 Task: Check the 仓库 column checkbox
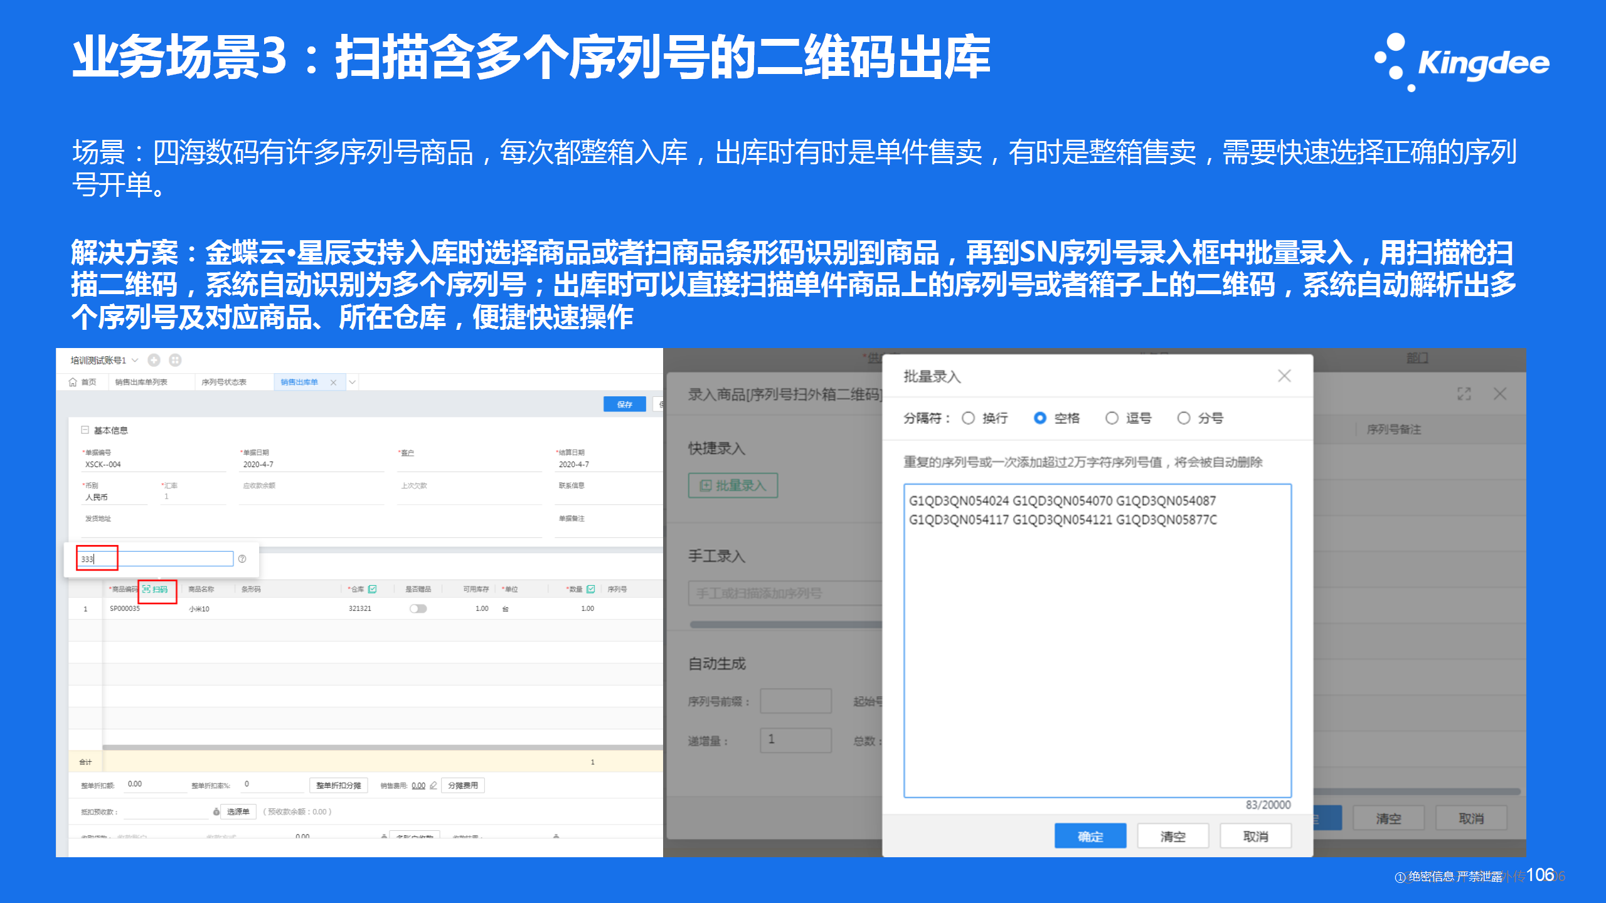[373, 589]
